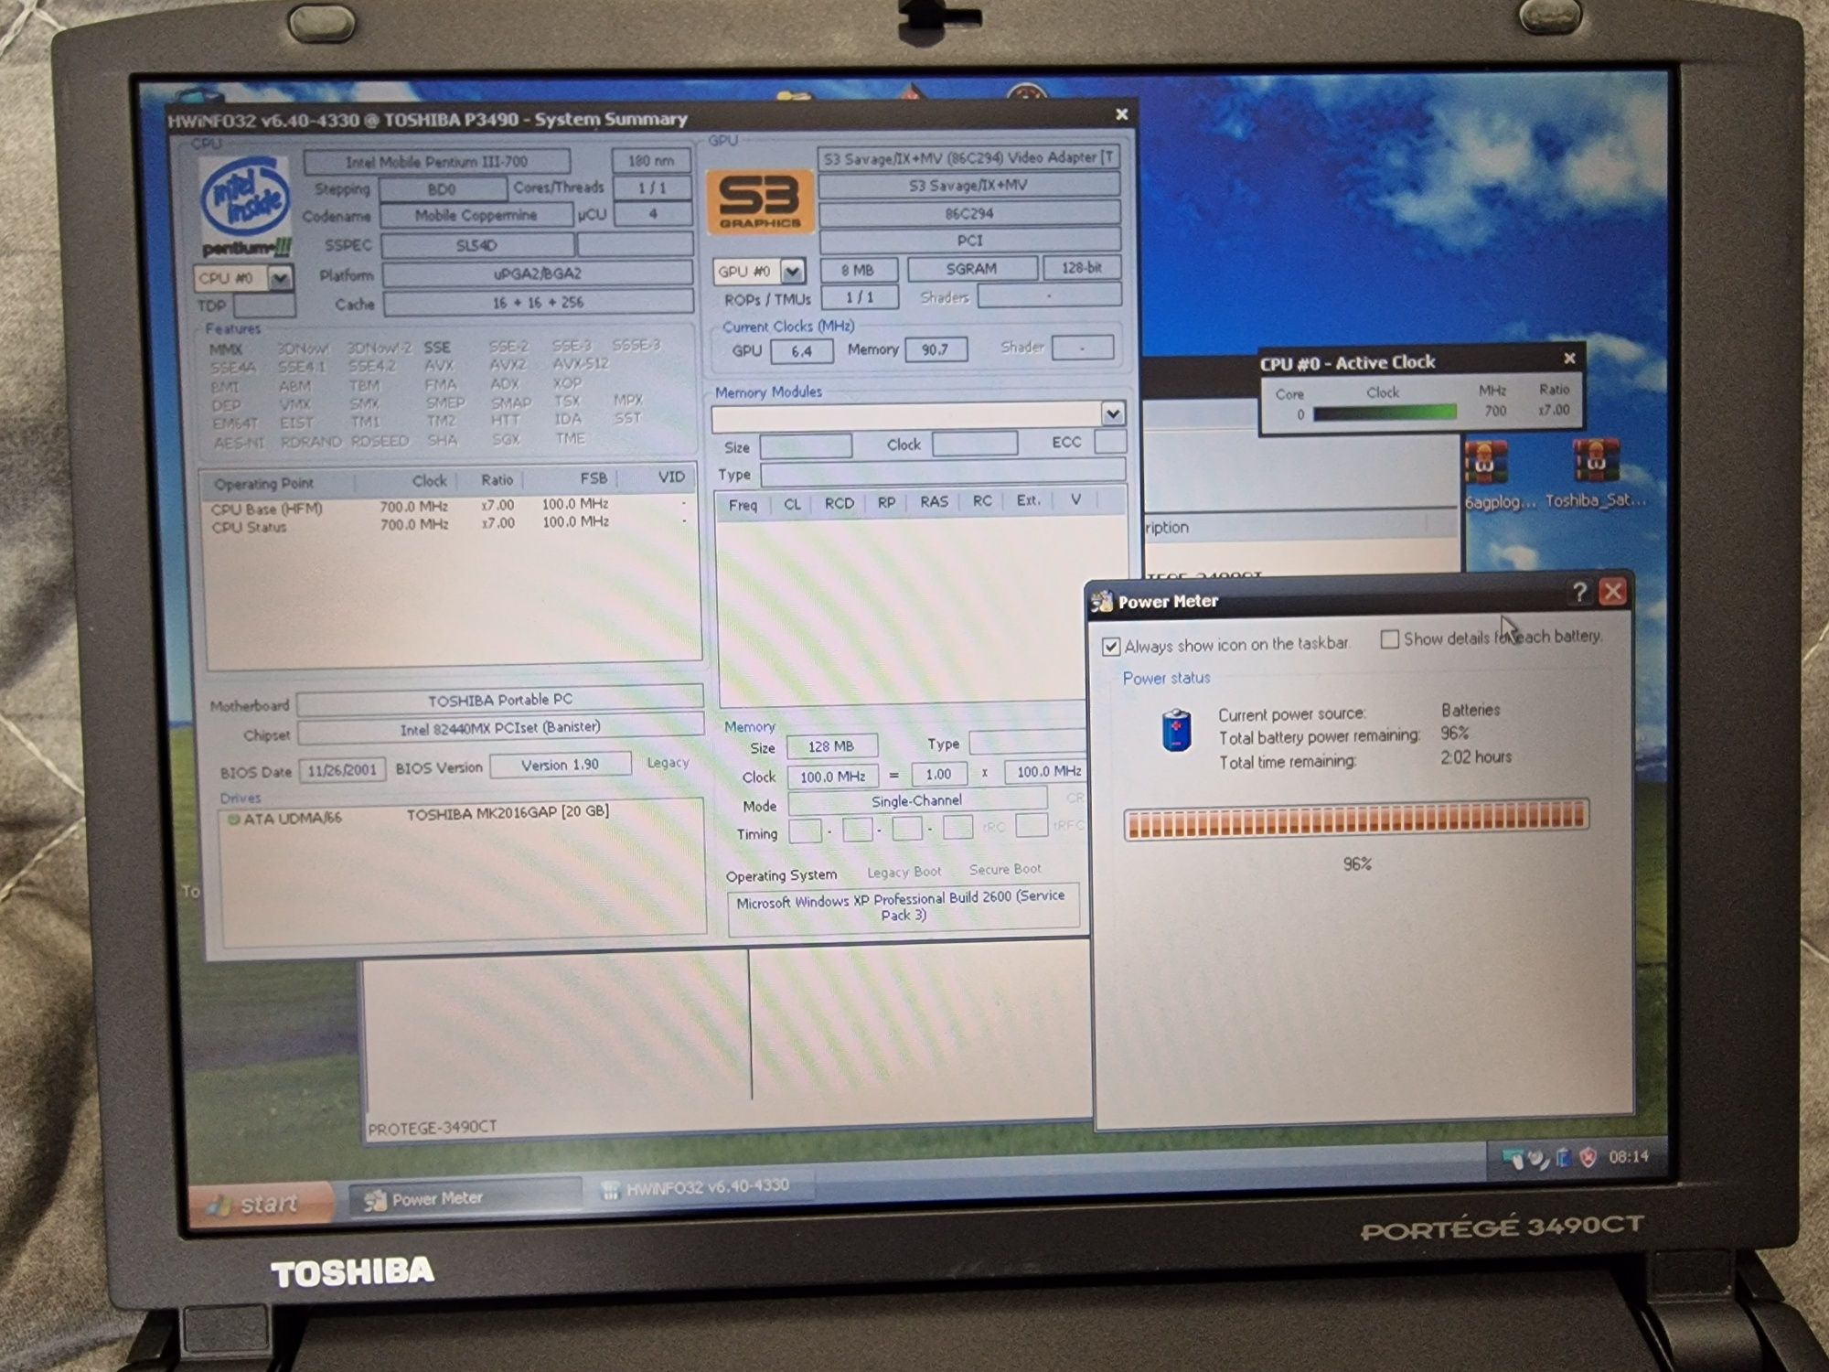Click the green ATA UDMA/66 drive status icon
This screenshot has height=1372, width=1829.
tap(233, 819)
